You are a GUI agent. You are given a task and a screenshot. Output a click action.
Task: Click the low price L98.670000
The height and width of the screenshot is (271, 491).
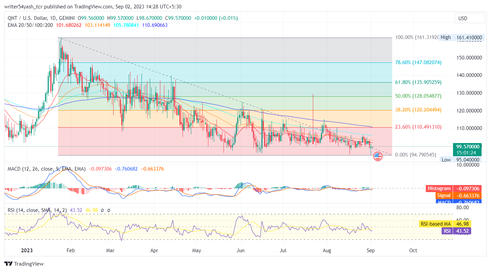click(149, 18)
